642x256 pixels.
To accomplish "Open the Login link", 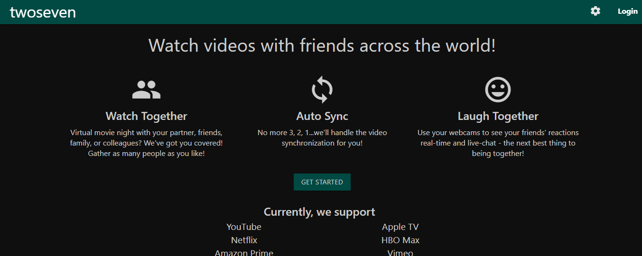I will (628, 11).
